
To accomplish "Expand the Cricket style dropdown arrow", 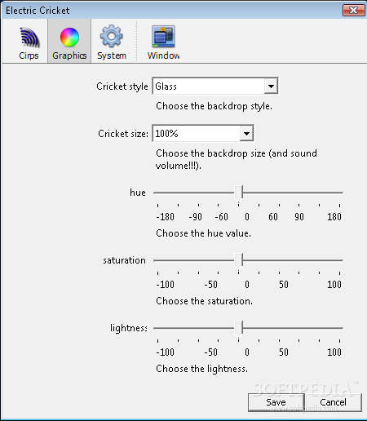I will tap(271, 86).
